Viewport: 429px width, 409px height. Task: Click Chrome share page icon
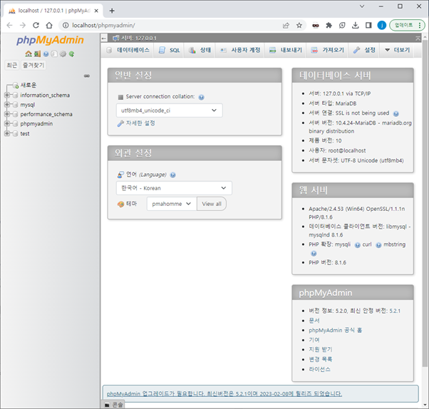(x=286, y=26)
